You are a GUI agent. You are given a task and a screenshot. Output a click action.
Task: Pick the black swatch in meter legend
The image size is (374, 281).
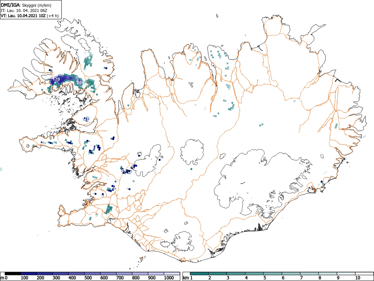pyautogui.click(x=13, y=274)
